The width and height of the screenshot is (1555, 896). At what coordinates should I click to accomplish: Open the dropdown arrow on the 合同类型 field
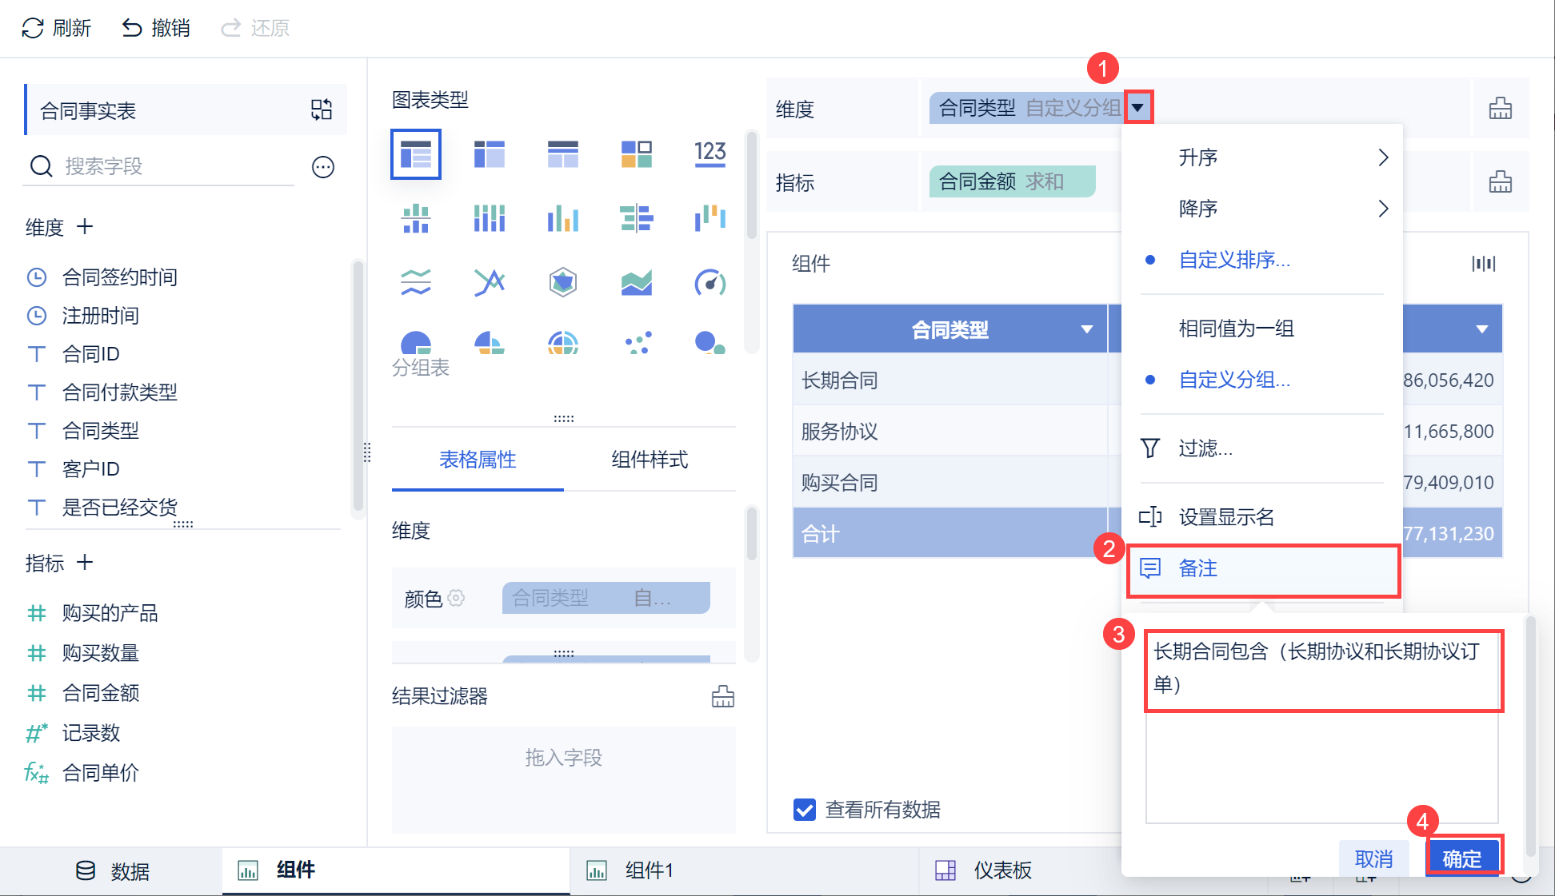coord(1137,107)
